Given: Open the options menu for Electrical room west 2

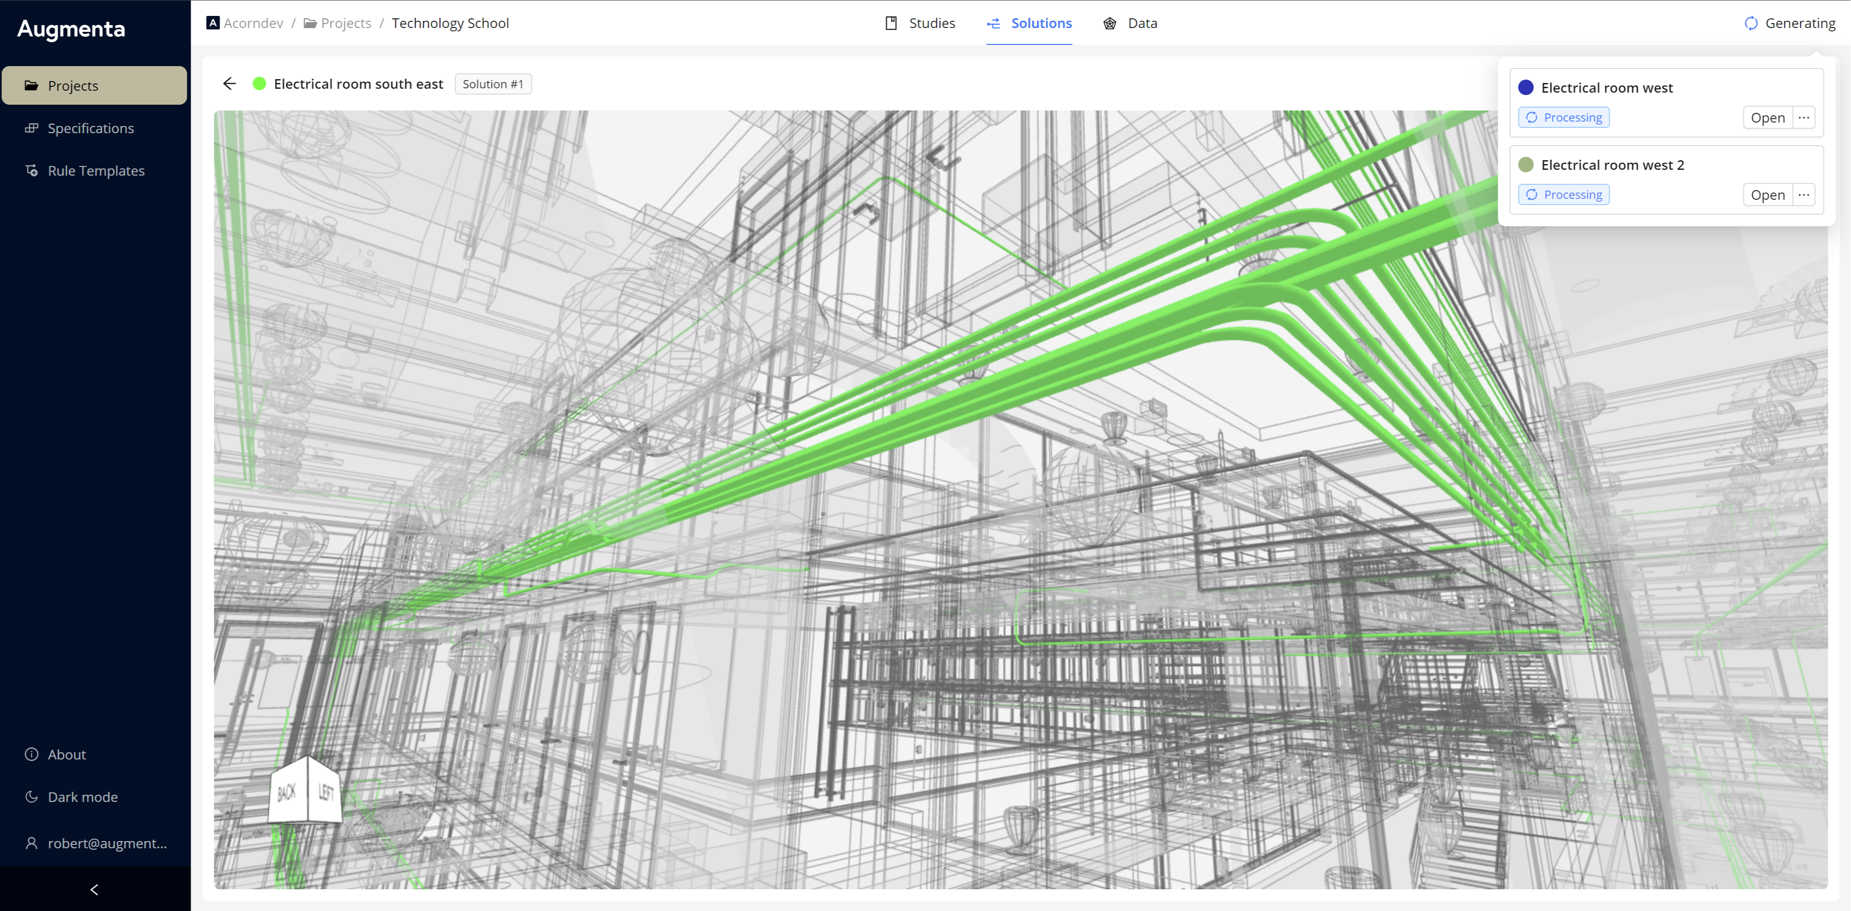Looking at the screenshot, I should pos(1804,195).
